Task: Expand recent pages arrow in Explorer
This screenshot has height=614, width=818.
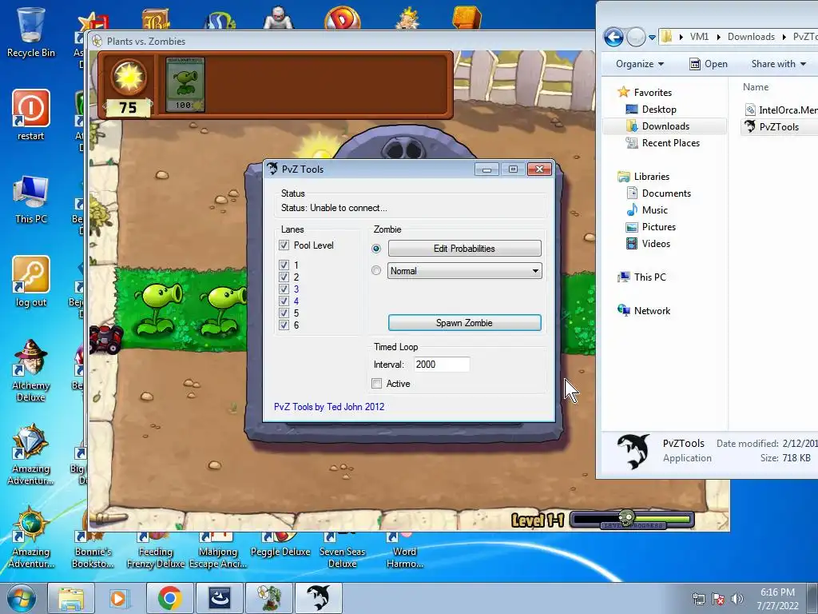Action: (x=652, y=37)
